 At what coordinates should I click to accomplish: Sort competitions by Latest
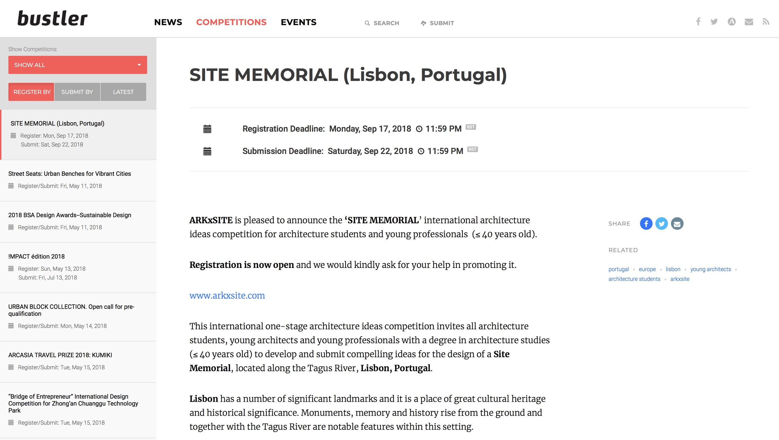[x=123, y=92]
